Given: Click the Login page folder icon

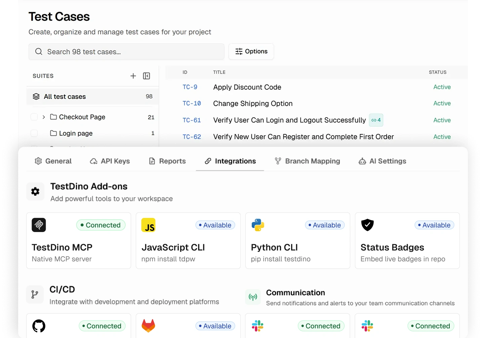Looking at the screenshot, I should [x=53, y=133].
